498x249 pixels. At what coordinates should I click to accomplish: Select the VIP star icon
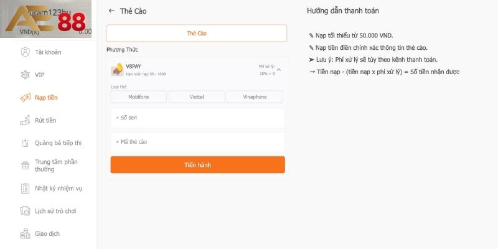tap(25, 75)
